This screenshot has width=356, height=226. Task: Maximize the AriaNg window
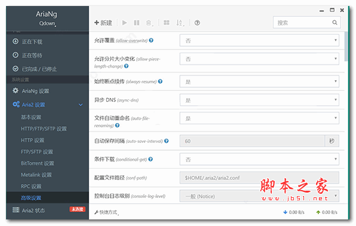point(332,10)
